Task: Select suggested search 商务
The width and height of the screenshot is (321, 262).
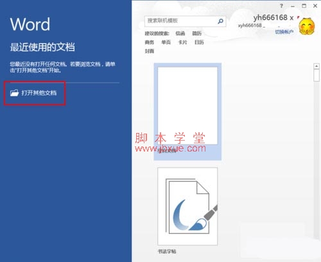Action: 150,42
